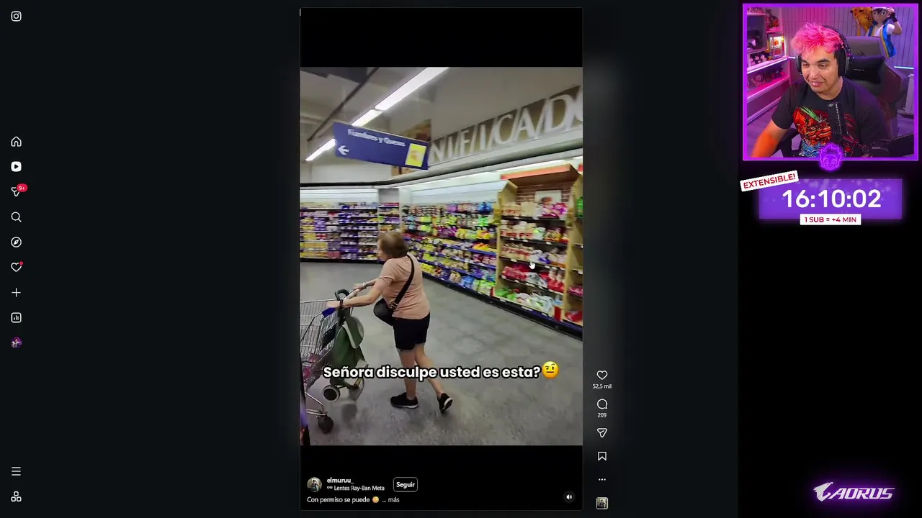
Task: Open the Reels section icon
Action: click(16, 167)
